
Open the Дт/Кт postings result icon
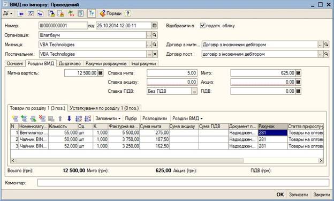(71, 13)
